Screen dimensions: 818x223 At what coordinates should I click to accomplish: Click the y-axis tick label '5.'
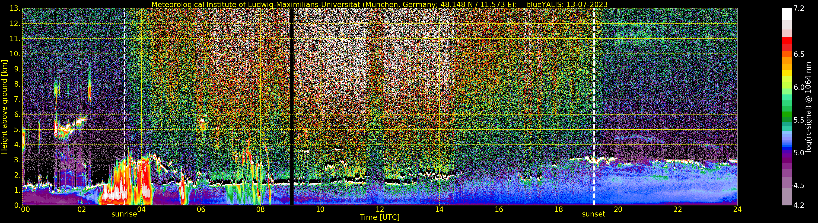(x=17, y=130)
